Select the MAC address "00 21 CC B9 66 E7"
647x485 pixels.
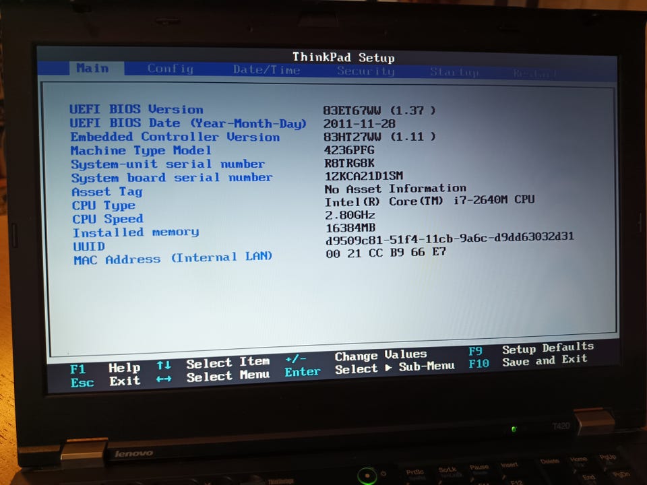(x=386, y=253)
